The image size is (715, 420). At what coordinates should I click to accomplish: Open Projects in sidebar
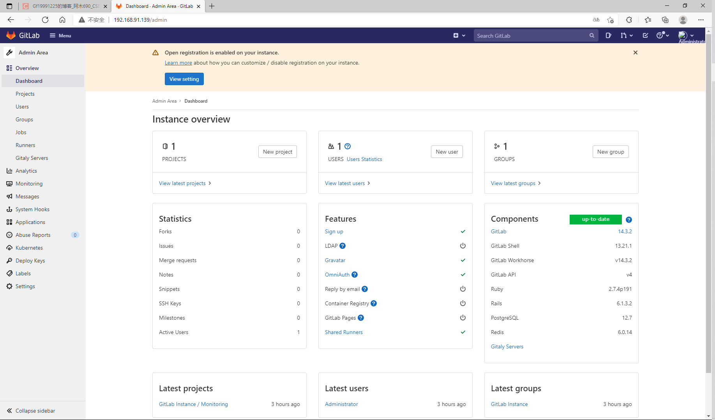[25, 94]
